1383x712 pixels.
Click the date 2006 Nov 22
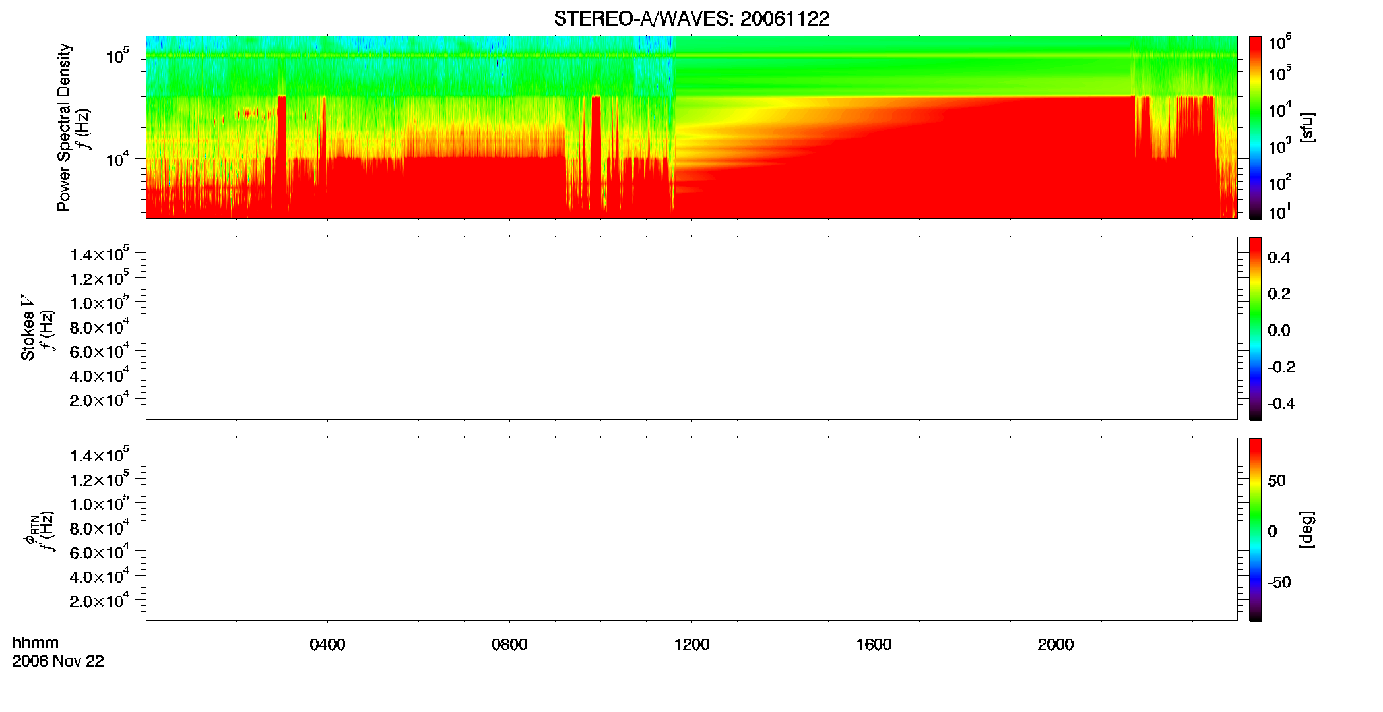[58, 661]
